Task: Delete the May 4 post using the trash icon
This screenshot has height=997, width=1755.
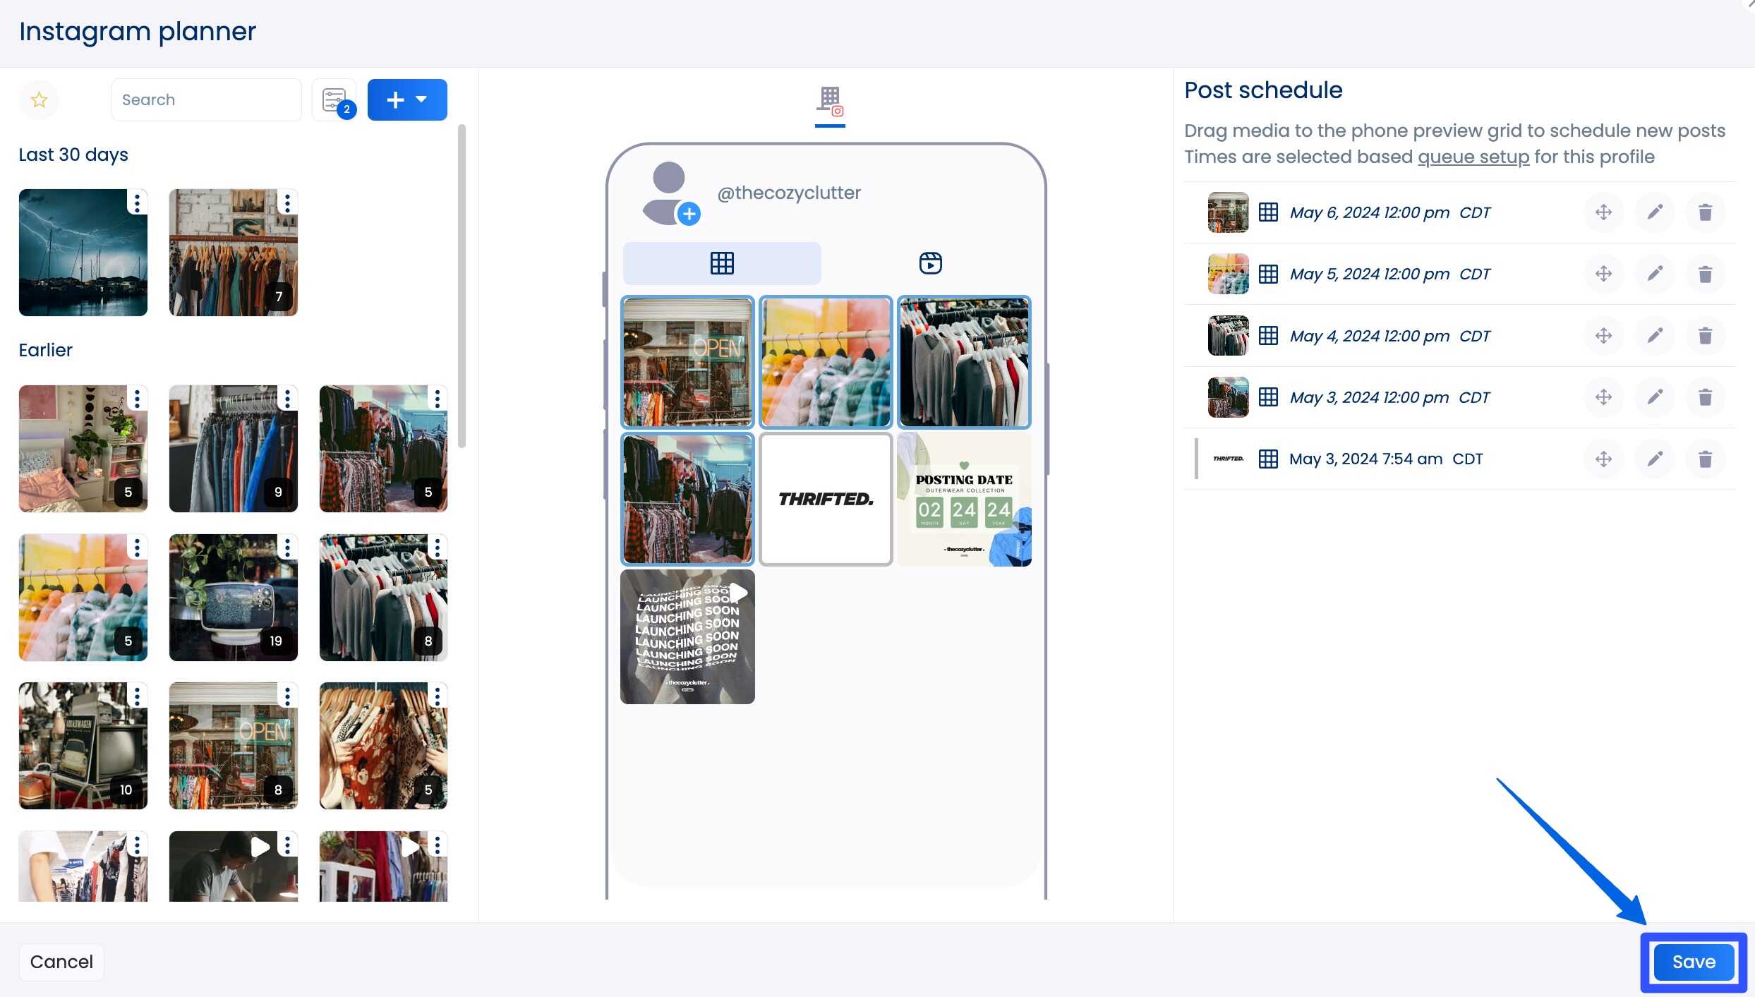Action: (1705, 335)
